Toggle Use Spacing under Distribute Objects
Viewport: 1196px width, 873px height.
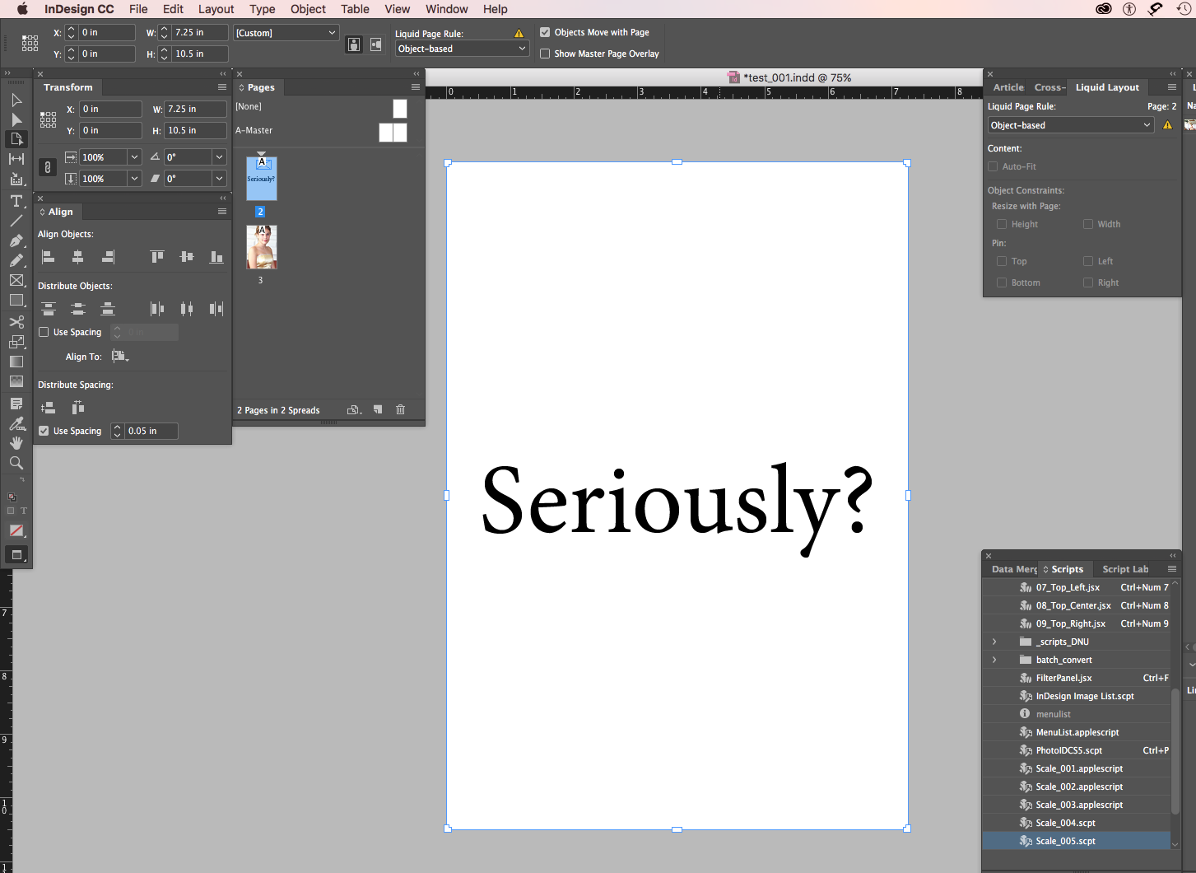point(44,332)
